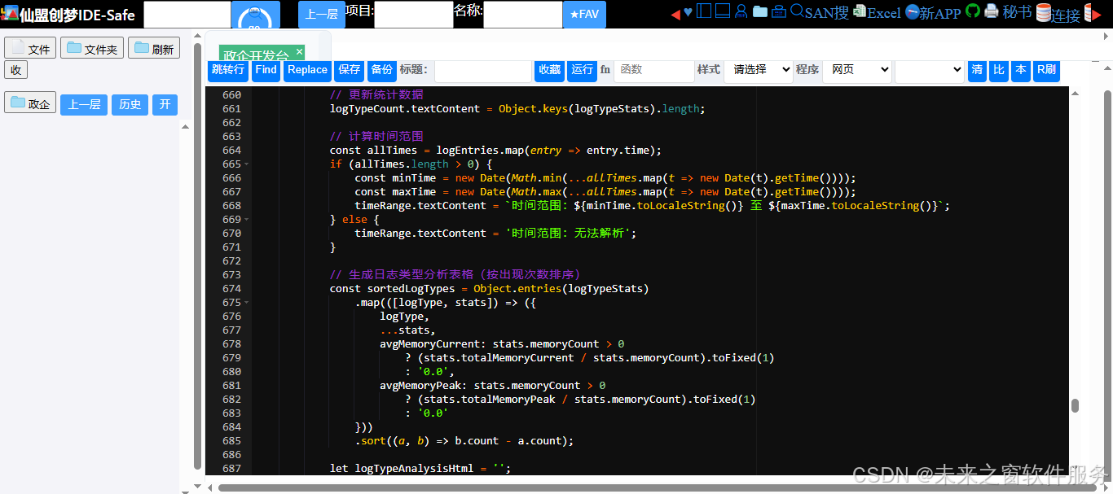The image size is (1113, 494).
Task: Open the GitHub icon
Action: point(973,11)
